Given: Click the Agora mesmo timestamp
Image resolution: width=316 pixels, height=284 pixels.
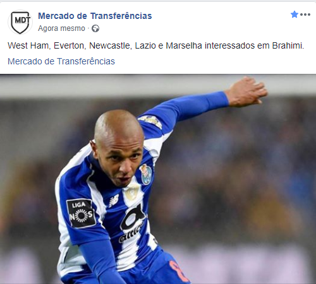Looking at the screenshot, I should tap(61, 28).
